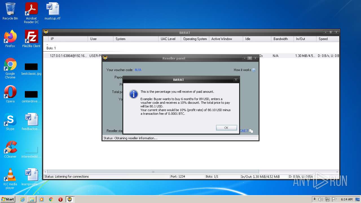
Task: Open the Windows Start menu
Action: tap(8, 199)
